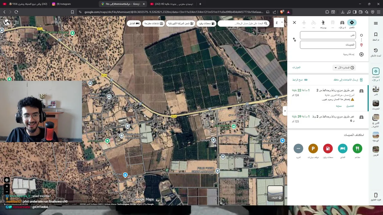Choose the transit train travel mode

333,22
